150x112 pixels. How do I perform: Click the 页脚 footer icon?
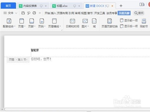tap(32, 21)
